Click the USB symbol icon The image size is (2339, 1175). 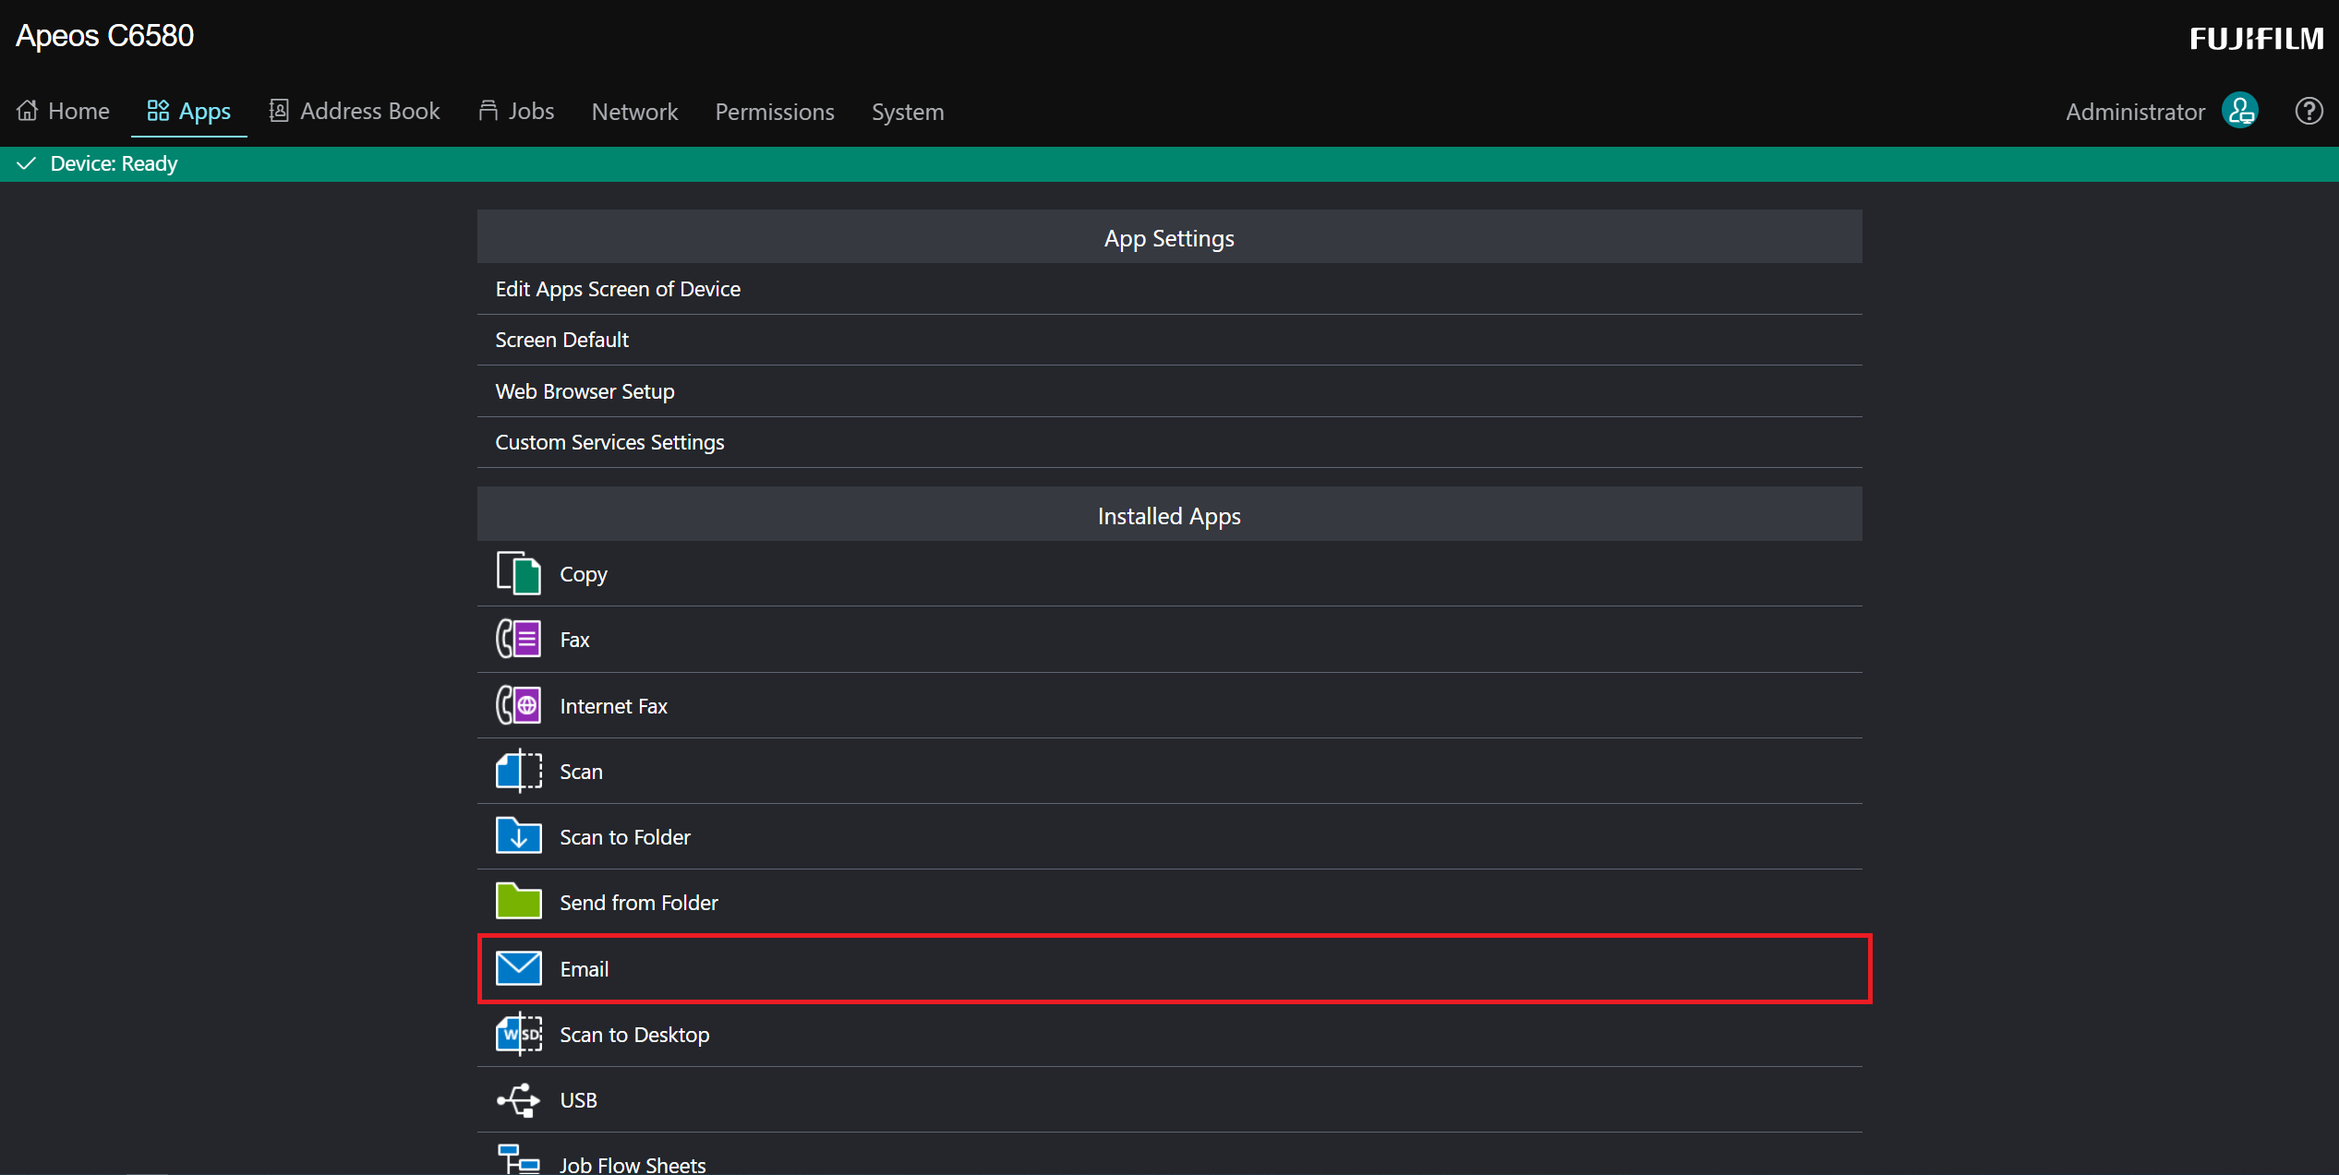click(518, 1099)
